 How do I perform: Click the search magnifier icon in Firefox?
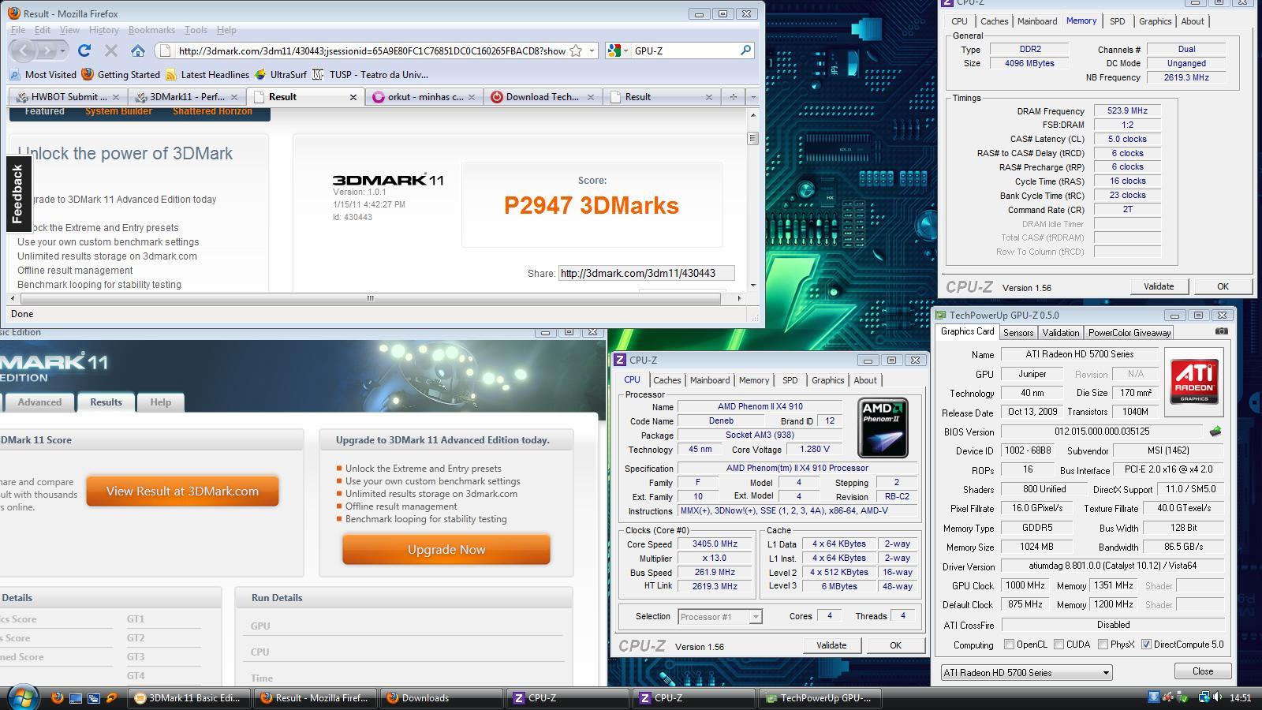tap(745, 50)
